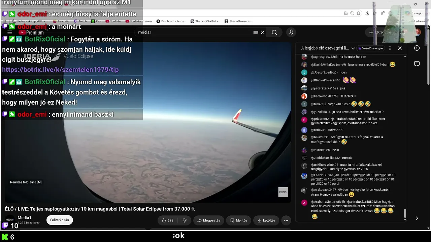The width and height of the screenshot is (431, 242).
Task: Dislike the live stream video
Action: click(x=185, y=220)
